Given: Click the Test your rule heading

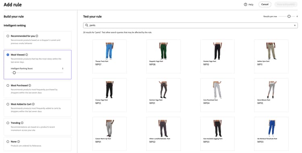Looking at the screenshot, I should (x=92, y=16).
